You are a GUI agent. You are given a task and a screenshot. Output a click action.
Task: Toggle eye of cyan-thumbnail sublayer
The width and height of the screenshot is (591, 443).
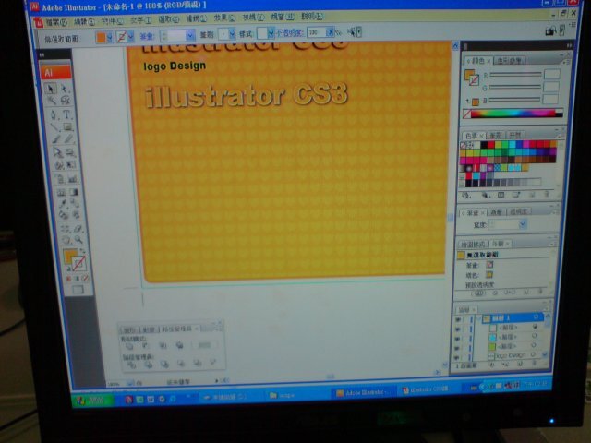458,338
